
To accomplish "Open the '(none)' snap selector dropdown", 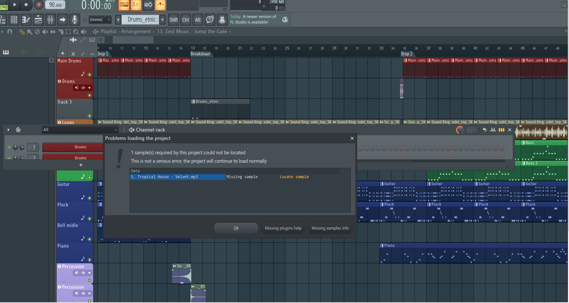I will click(x=100, y=19).
